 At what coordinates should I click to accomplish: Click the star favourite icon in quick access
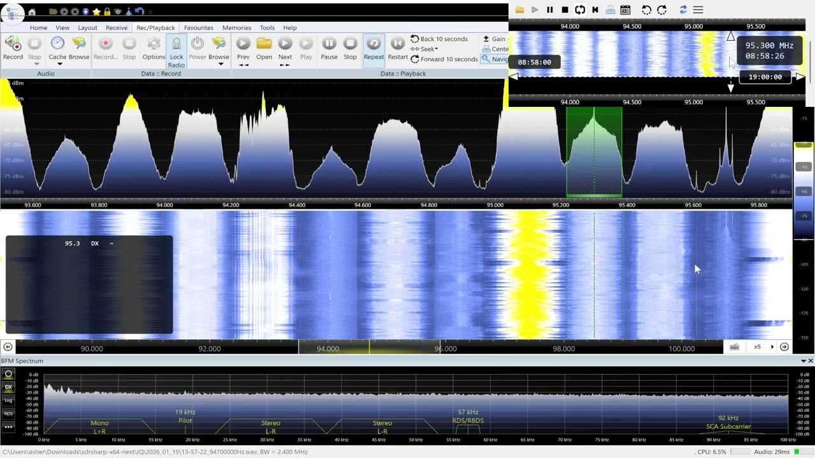(x=96, y=11)
